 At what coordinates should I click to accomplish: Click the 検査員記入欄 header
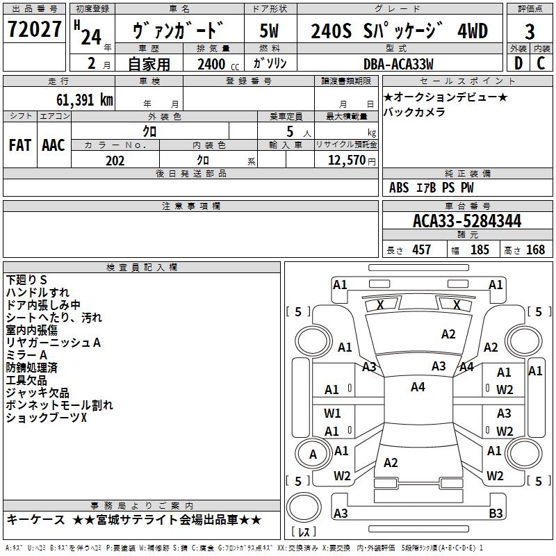tap(142, 268)
